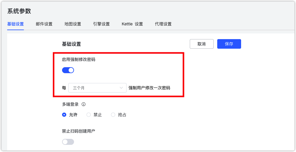Click the 取消 button
Viewport: 296px width, 152px height.
[202, 44]
